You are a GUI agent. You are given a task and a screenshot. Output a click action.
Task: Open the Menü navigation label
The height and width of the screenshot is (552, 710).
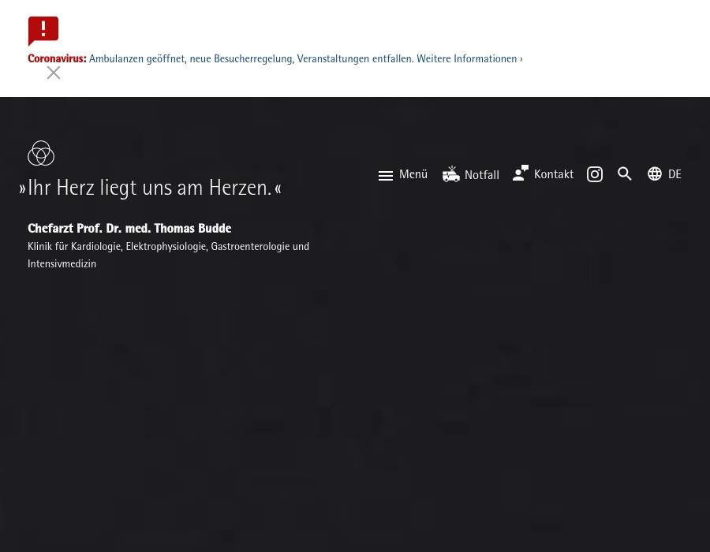point(413,174)
